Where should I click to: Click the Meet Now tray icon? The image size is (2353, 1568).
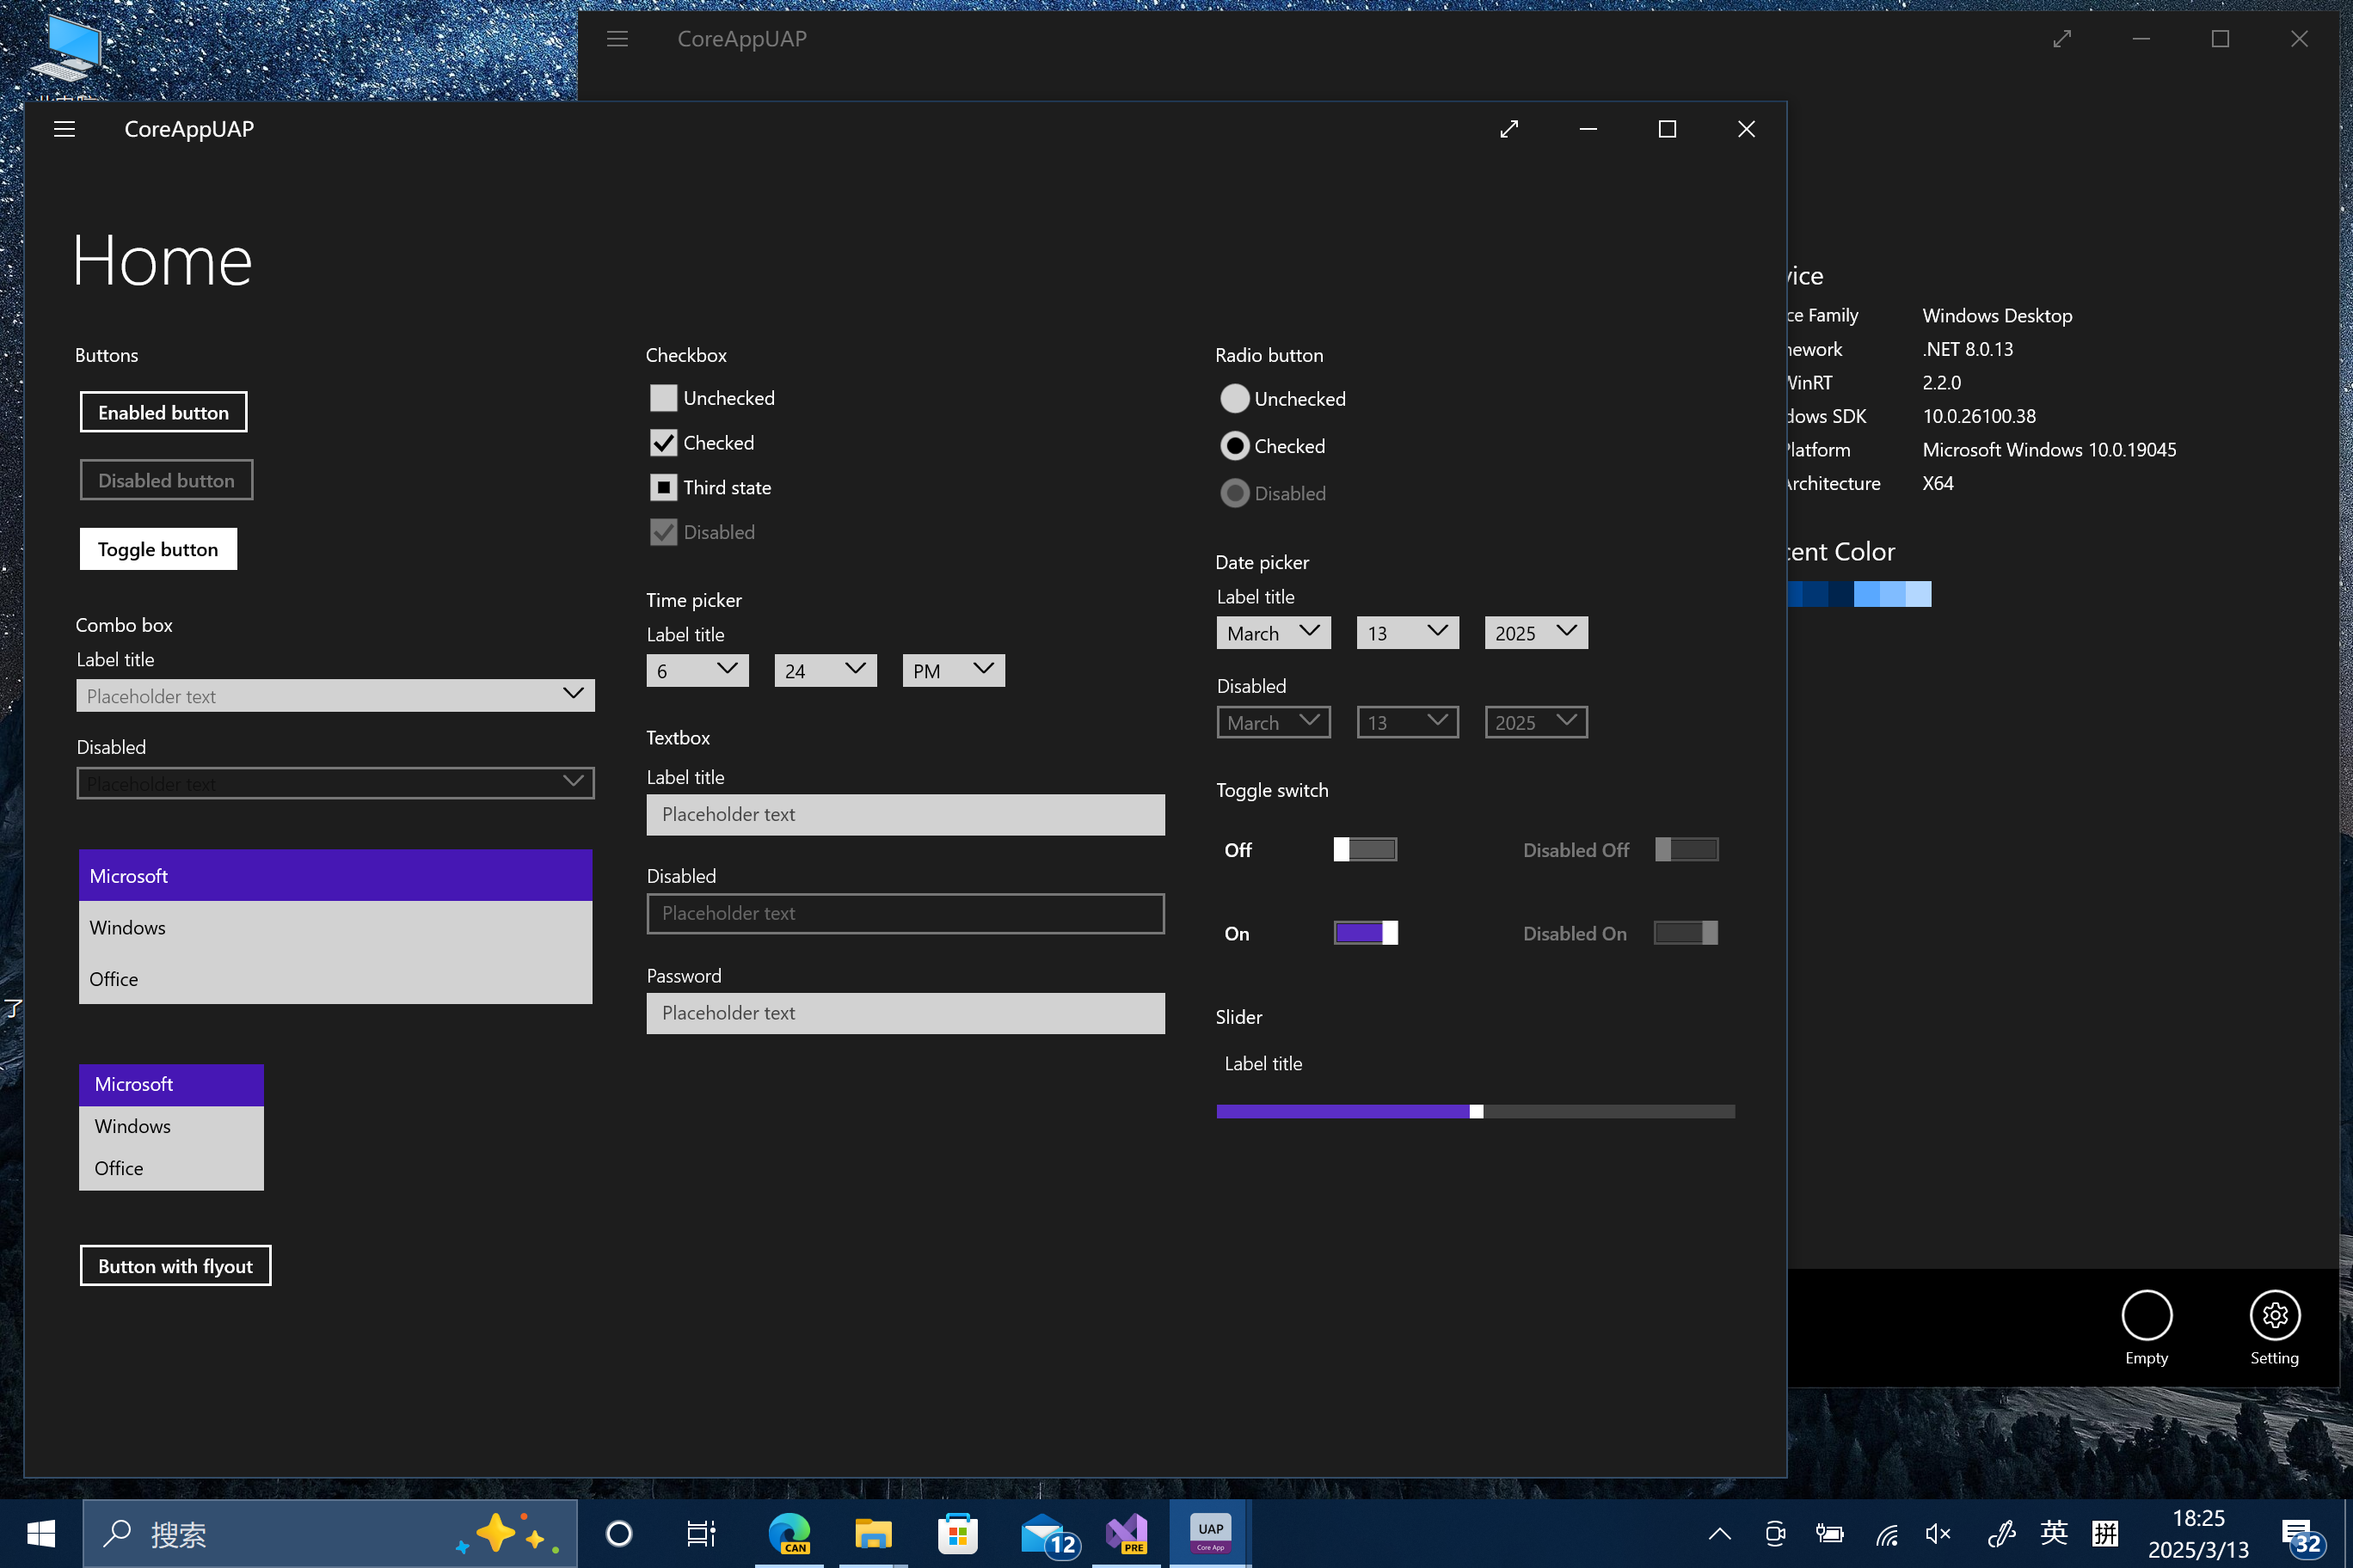click(1775, 1533)
